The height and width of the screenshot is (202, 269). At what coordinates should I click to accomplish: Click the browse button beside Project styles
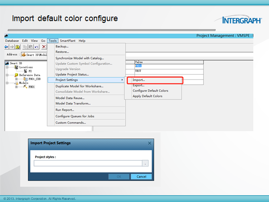pyautogui.click(x=145, y=163)
